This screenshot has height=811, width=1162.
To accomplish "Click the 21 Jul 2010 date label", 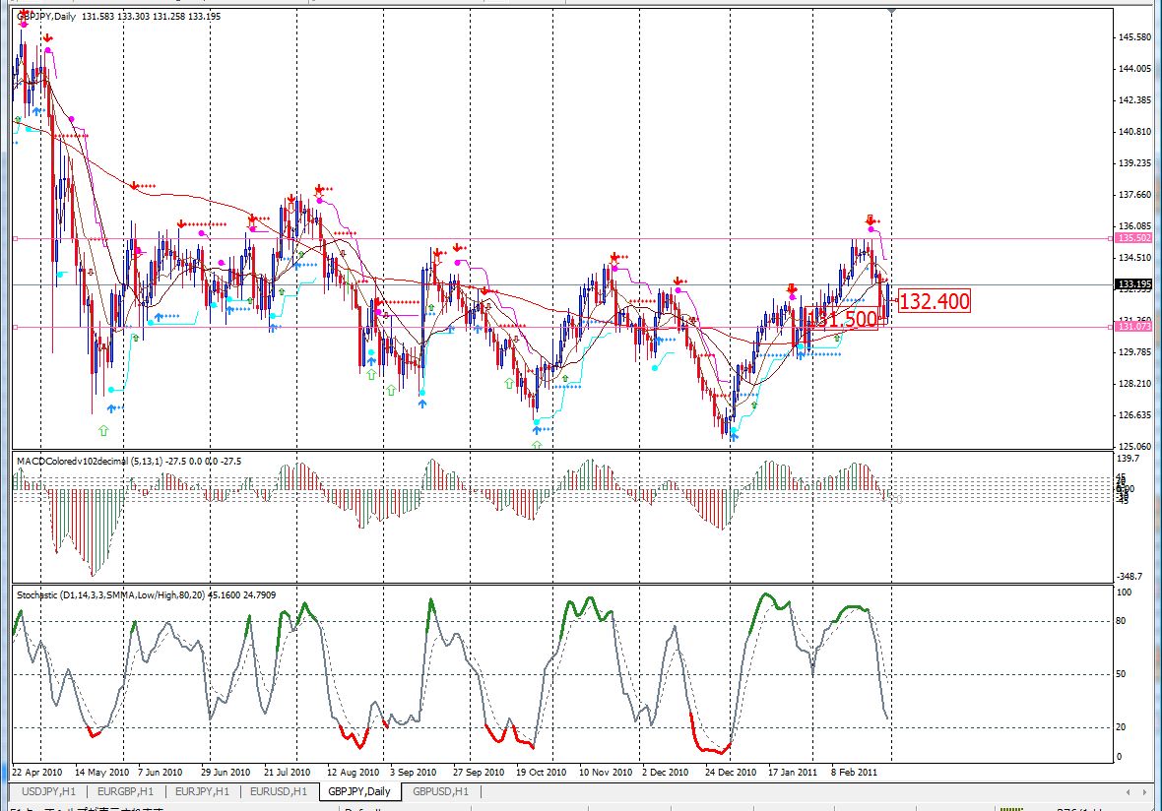I will (287, 772).
